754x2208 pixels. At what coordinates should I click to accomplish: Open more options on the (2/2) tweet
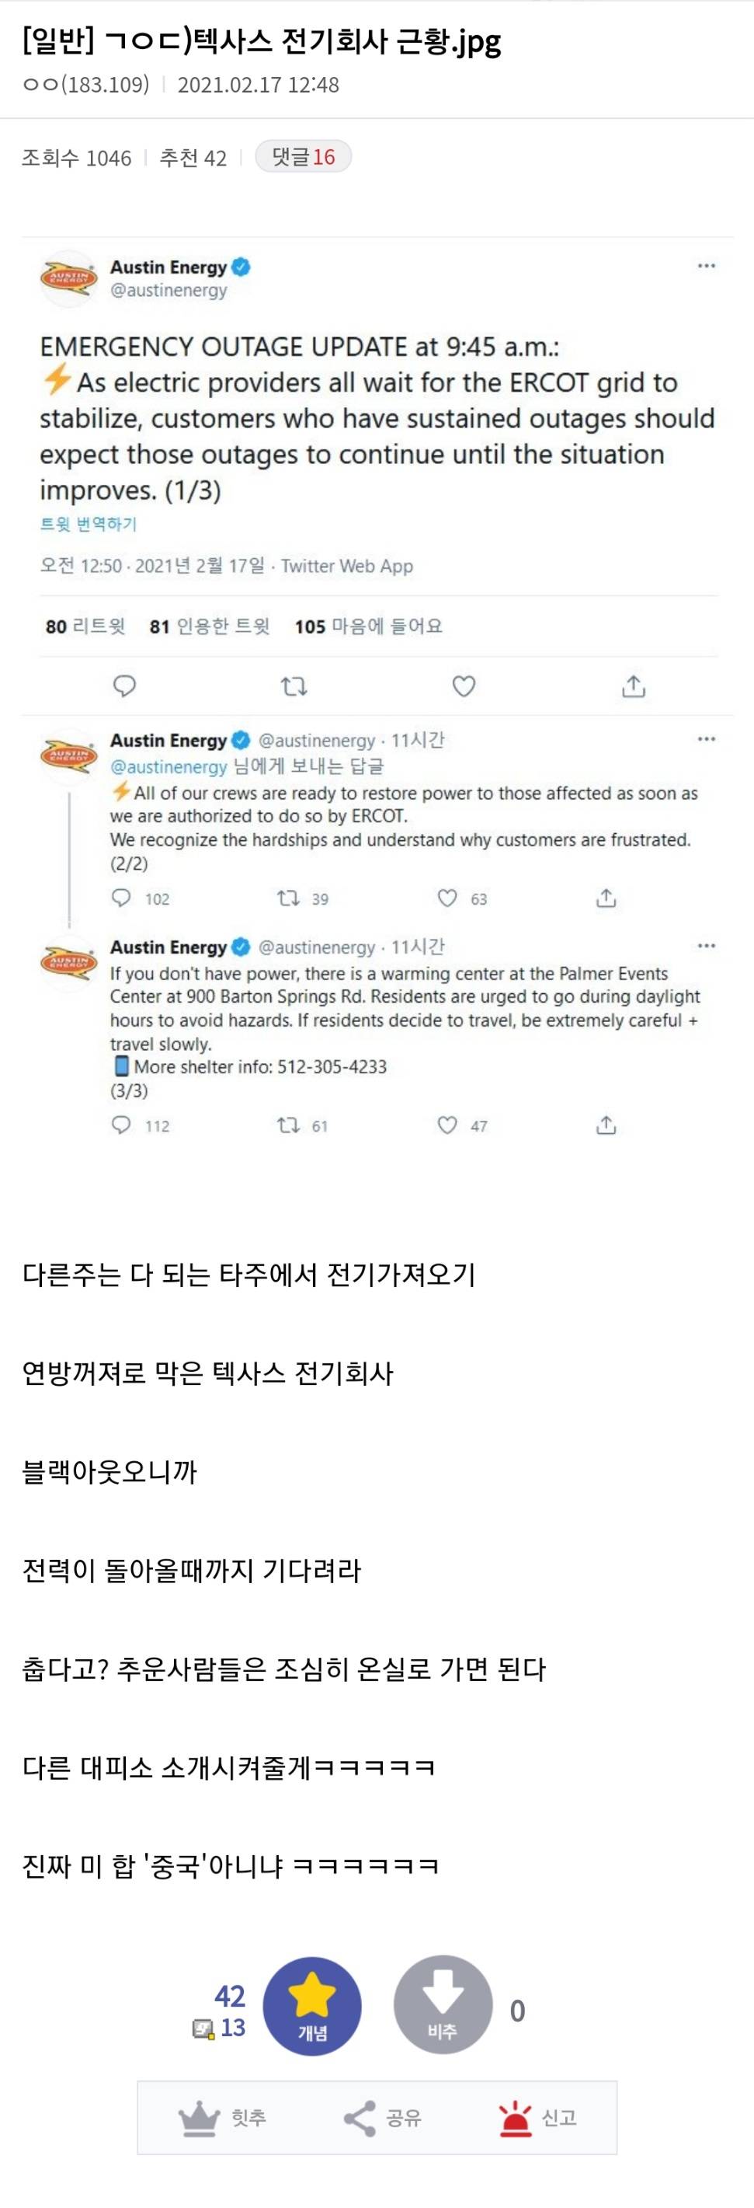[706, 739]
